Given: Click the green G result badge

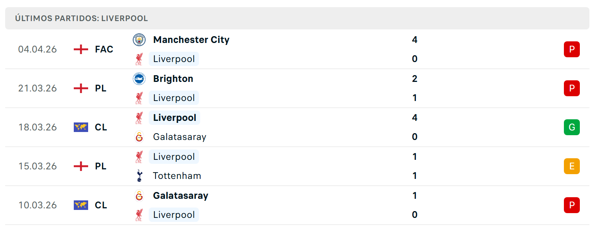Looking at the screenshot, I should point(571,127).
